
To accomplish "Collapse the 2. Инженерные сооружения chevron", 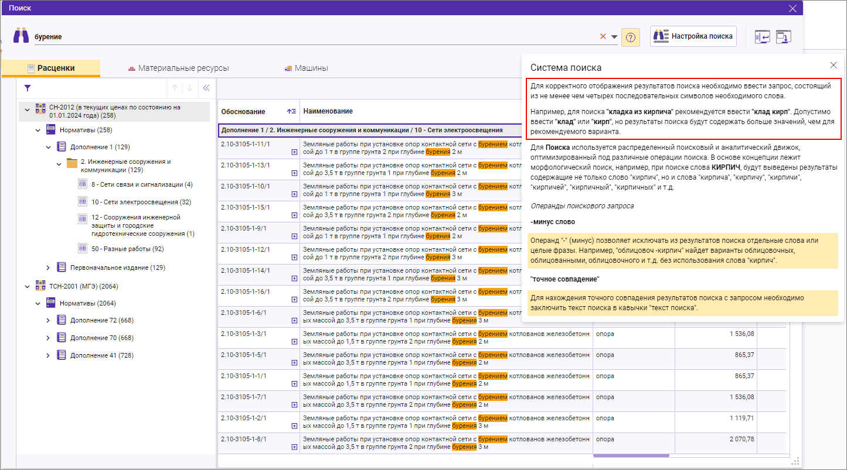I will pos(59,164).
